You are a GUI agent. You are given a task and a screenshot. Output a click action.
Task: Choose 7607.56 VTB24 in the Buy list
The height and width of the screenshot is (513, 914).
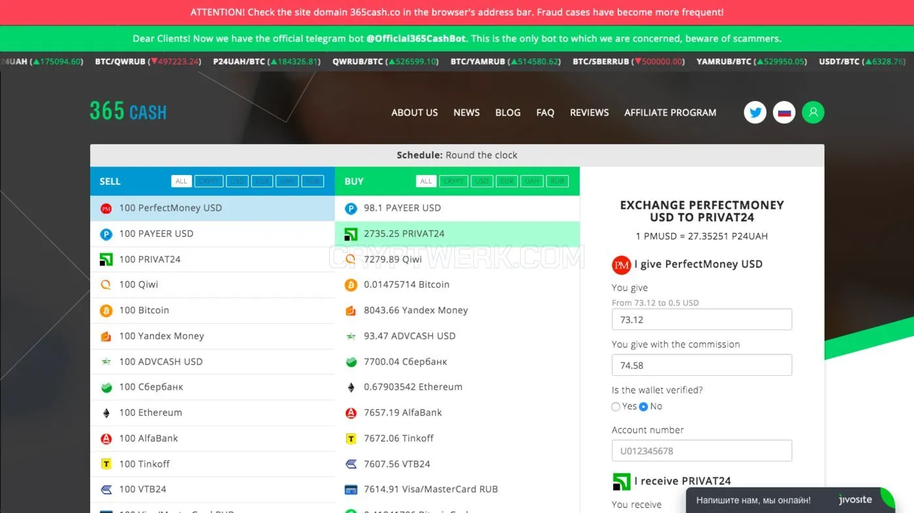pos(457,464)
